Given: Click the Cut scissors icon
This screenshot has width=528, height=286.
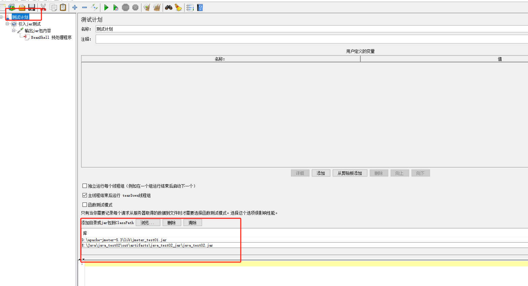Looking at the screenshot, I should (43, 7).
